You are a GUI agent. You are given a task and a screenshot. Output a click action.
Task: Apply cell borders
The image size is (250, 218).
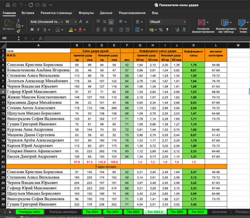(58, 30)
